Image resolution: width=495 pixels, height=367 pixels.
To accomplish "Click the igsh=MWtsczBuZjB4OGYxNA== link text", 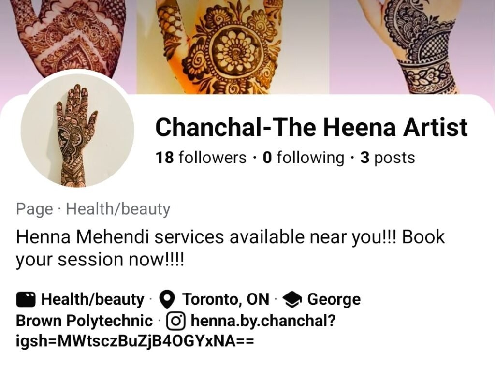I will tap(135, 341).
